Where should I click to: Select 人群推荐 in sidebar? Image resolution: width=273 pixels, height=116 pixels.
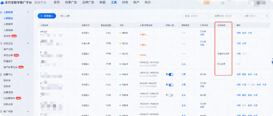click(8, 24)
